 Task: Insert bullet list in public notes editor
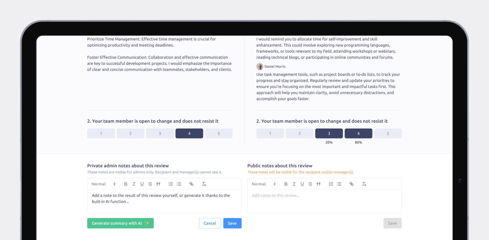pyautogui.click(x=339, y=184)
